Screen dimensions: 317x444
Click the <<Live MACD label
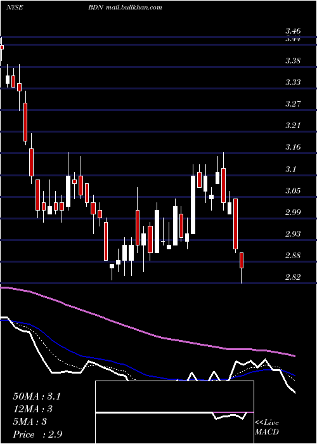(267, 428)
